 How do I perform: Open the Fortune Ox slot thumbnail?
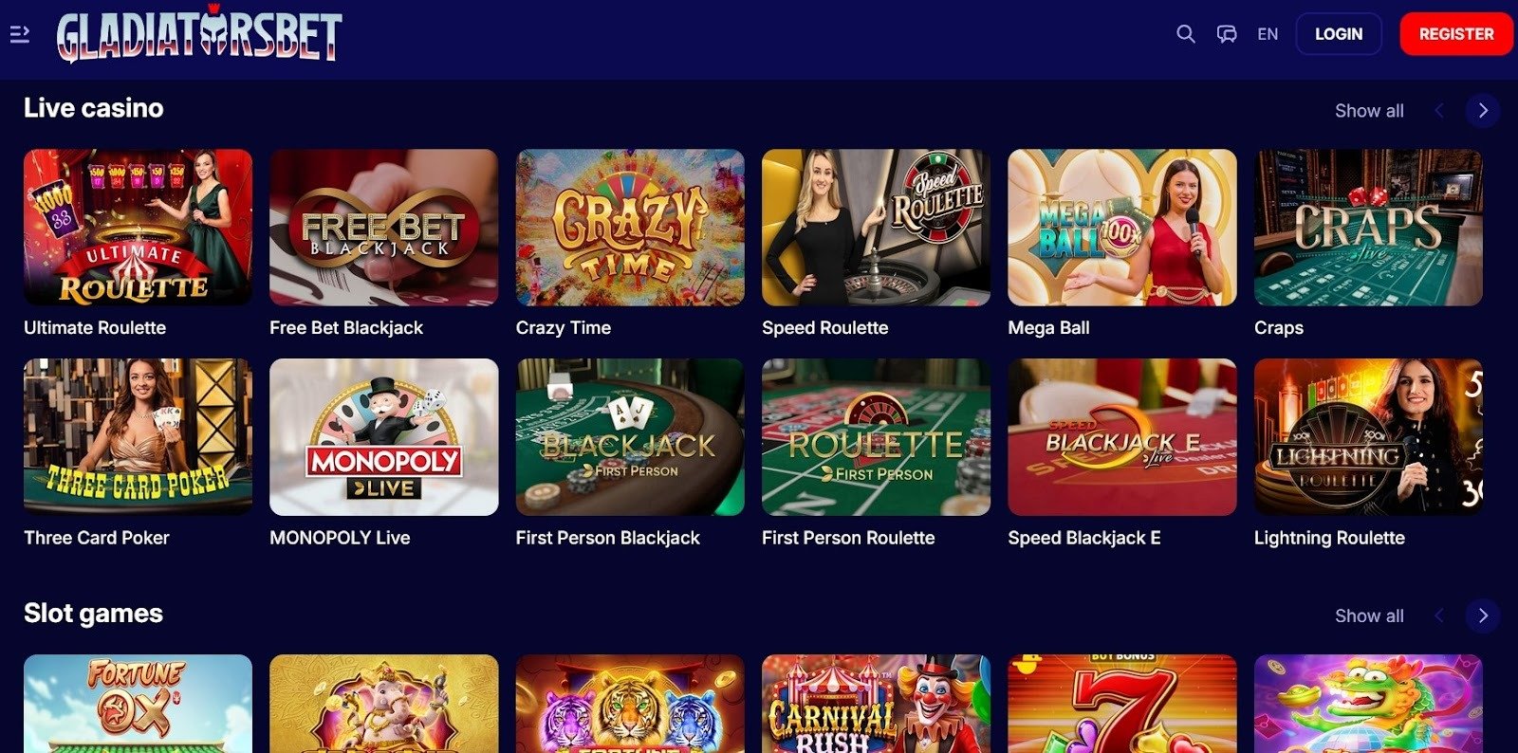(138, 704)
